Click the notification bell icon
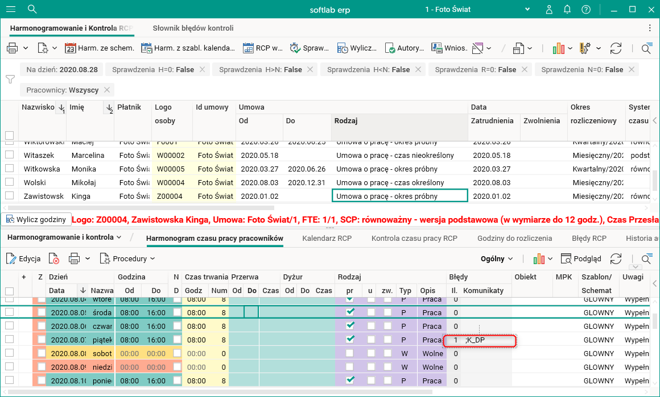 point(567,9)
